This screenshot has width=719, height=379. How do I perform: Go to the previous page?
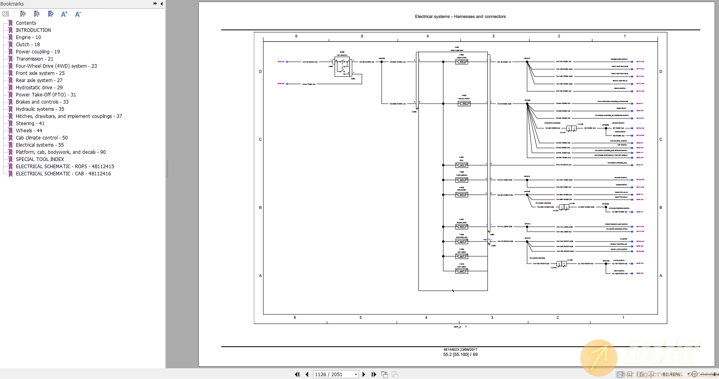click(x=307, y=374)
